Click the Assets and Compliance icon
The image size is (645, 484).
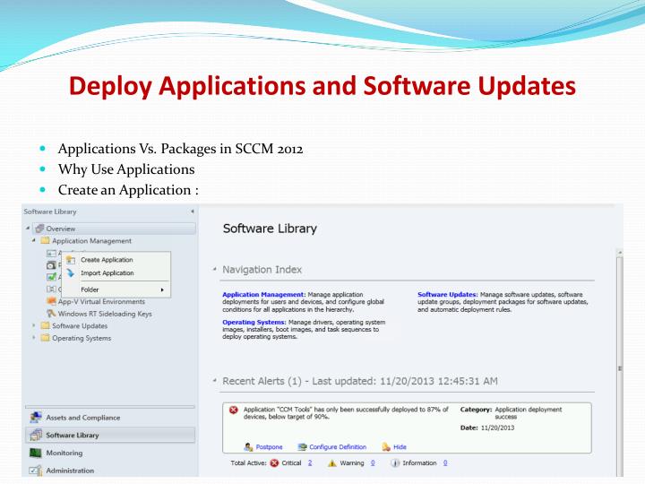tap(36, 418)
